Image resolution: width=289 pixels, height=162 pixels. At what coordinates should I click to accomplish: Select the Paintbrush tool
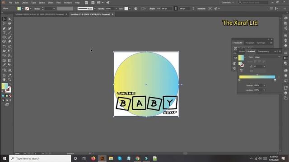click(9, 37)
